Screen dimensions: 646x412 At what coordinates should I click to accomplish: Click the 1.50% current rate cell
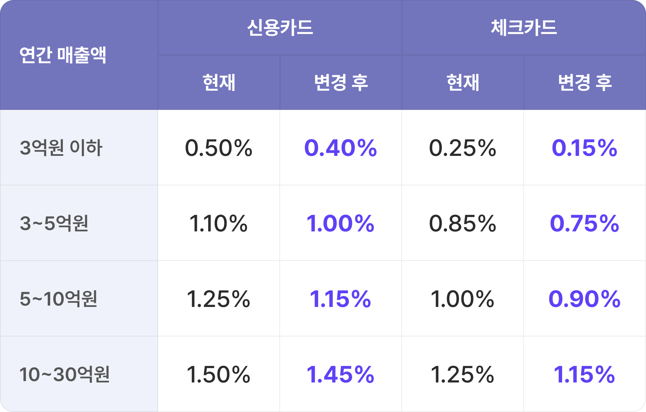click(x=219, y=375)
